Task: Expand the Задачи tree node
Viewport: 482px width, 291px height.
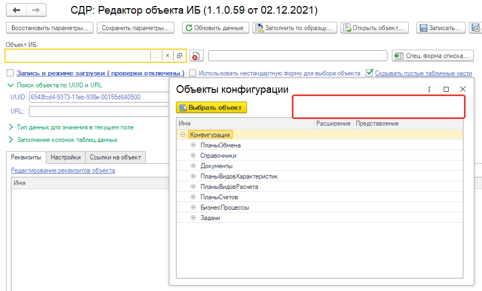Action: [x=193, y=218]
